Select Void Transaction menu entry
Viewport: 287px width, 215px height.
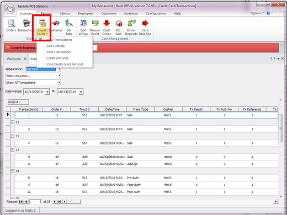tap(65, 52)
